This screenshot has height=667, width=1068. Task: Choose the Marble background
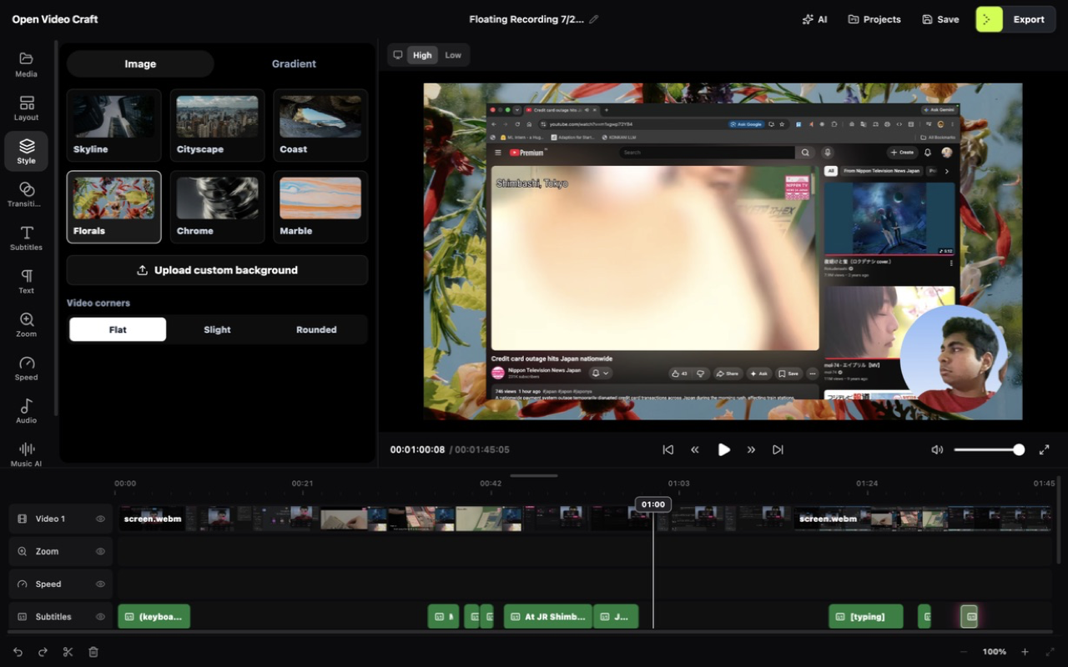[320, 207]
